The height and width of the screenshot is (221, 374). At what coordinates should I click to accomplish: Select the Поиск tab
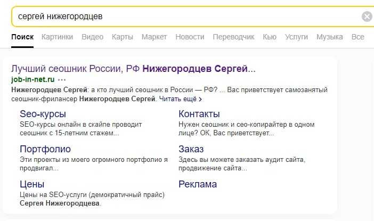(x=22, y=37)
